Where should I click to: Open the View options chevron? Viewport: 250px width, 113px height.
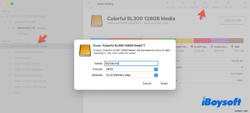tap(93, 3)
